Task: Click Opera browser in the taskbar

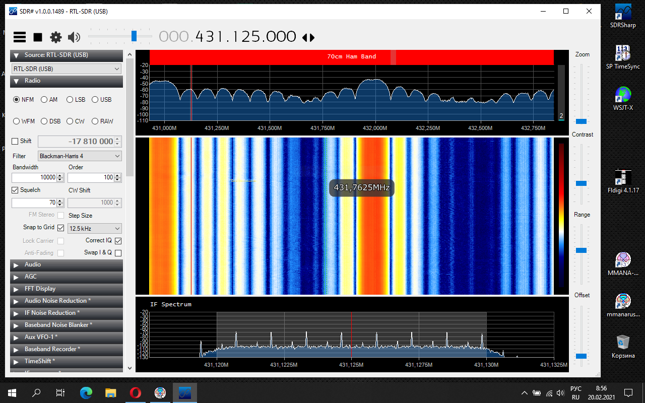Action: pyautogui.click(x=135, y=392)
